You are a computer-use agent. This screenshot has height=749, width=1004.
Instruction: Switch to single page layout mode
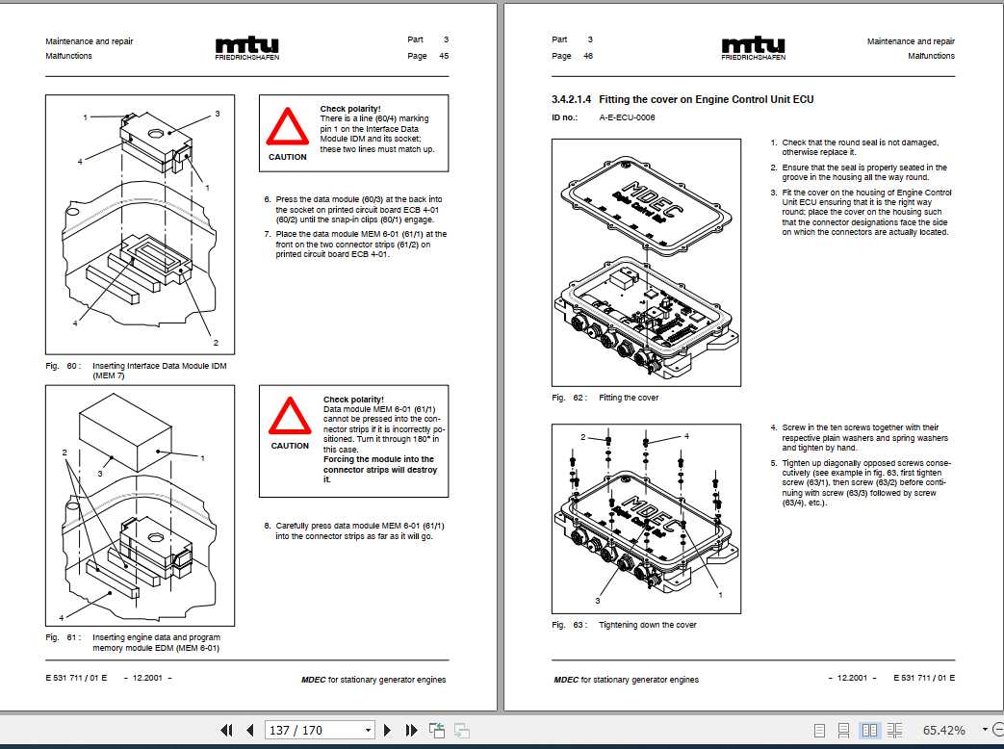(820, 731)
